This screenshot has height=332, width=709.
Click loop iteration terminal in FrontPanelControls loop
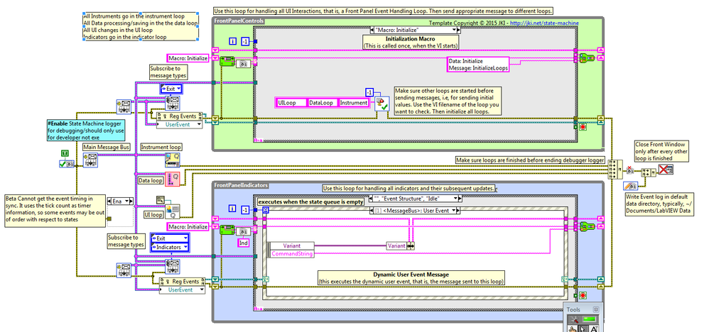(x=233, y=41)
